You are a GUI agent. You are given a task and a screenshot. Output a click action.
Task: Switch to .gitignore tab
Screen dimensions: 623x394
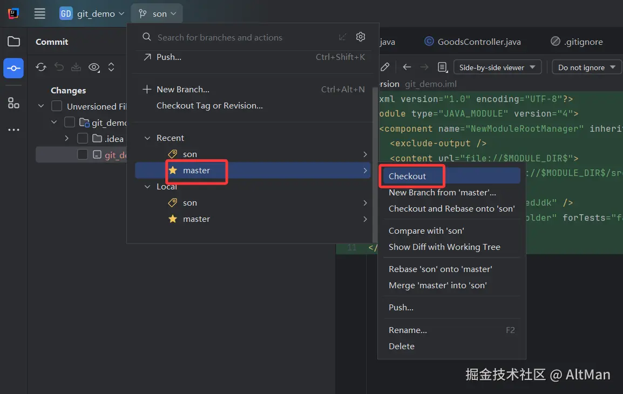[x=577, y=42]
